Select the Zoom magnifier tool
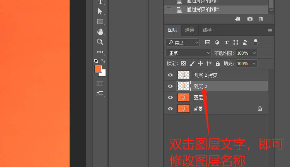Viewport: 290px width, 167px height. 100,42
